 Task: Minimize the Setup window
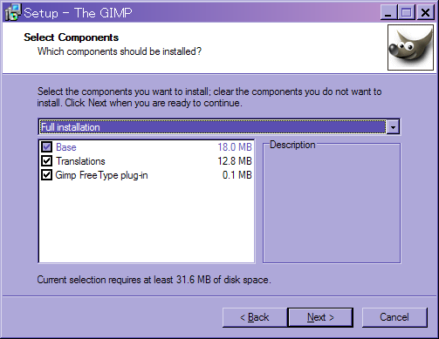pos(388,13)
